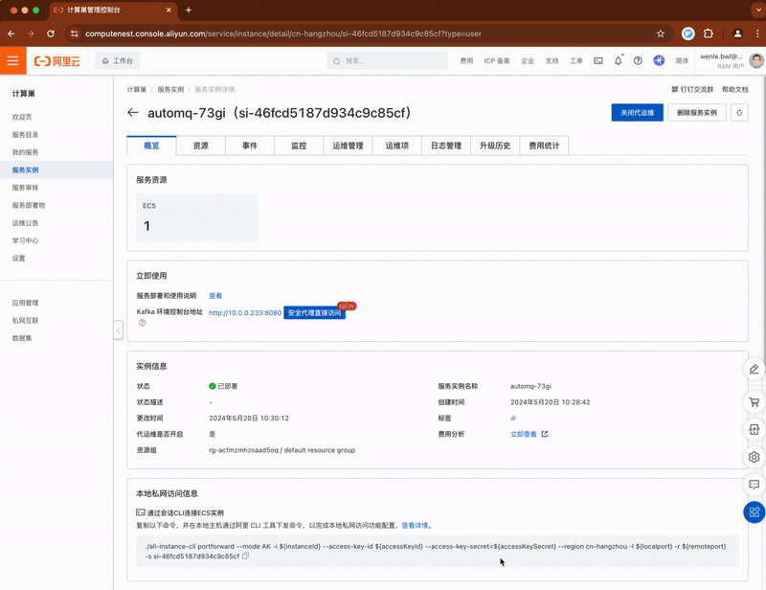Click 安全代理直接访问 button

(315, 313)
